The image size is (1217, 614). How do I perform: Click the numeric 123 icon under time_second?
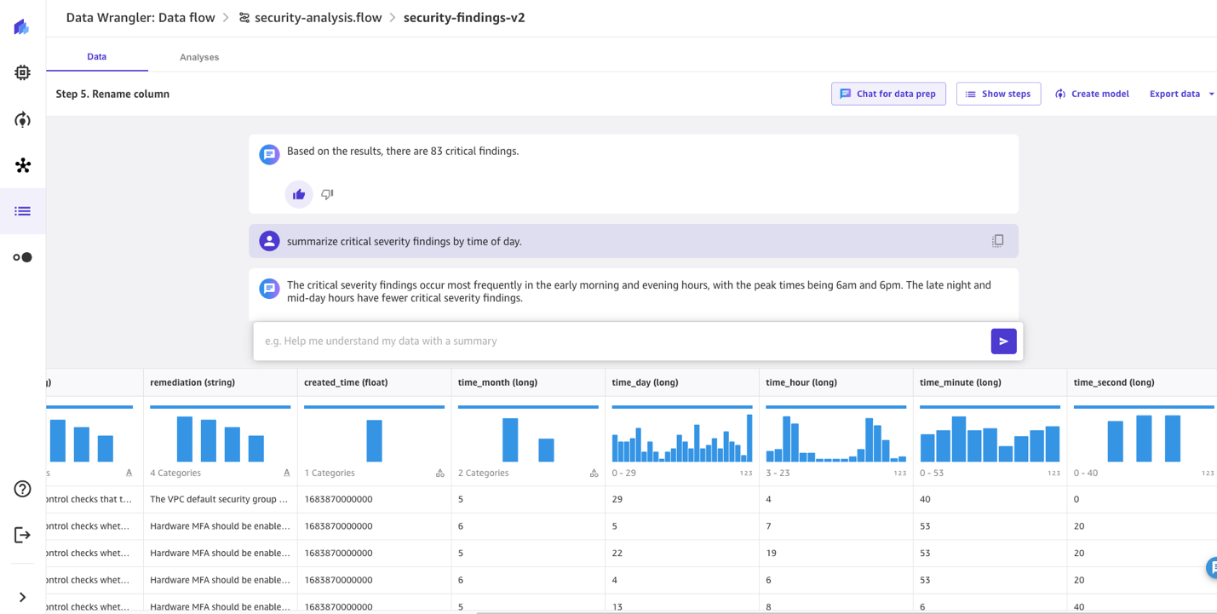(1208, 473)
